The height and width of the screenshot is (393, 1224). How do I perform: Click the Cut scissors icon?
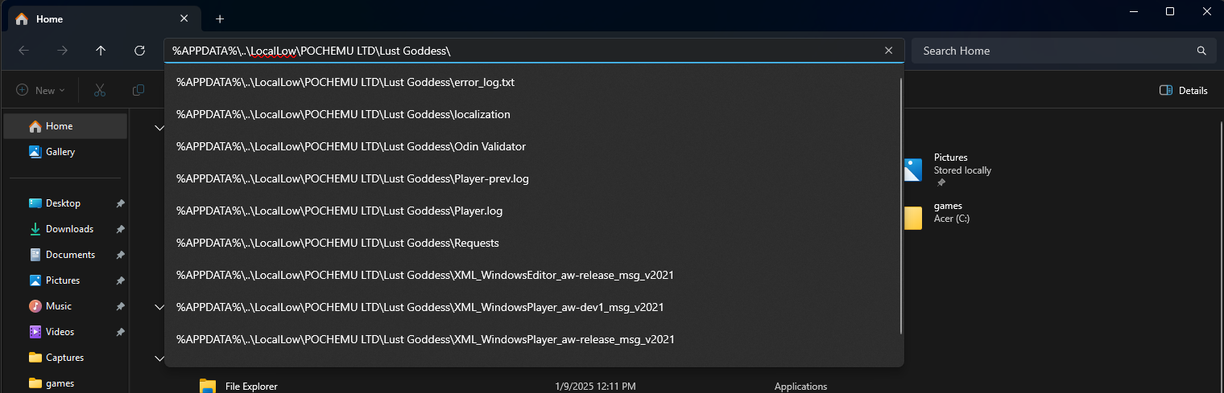(100, 90)
